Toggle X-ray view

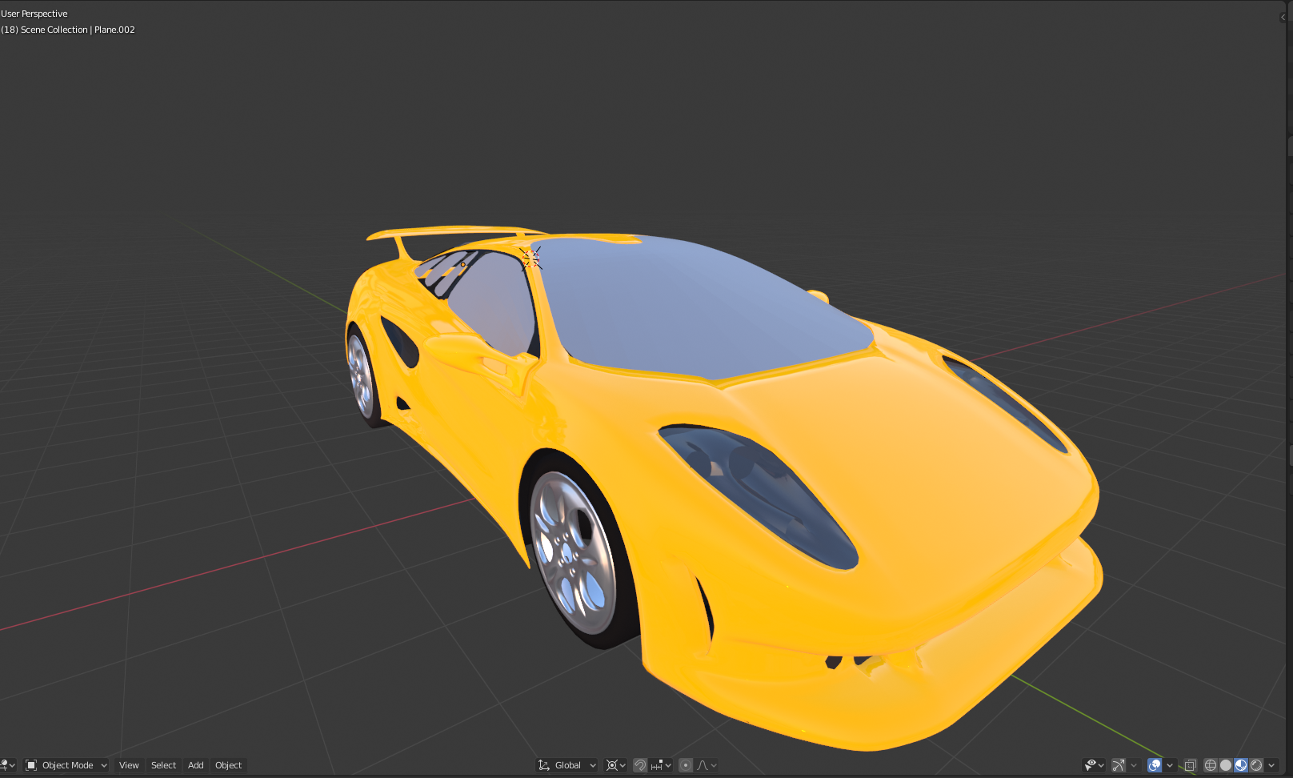pyautogui.click(x=1191, y=765)
